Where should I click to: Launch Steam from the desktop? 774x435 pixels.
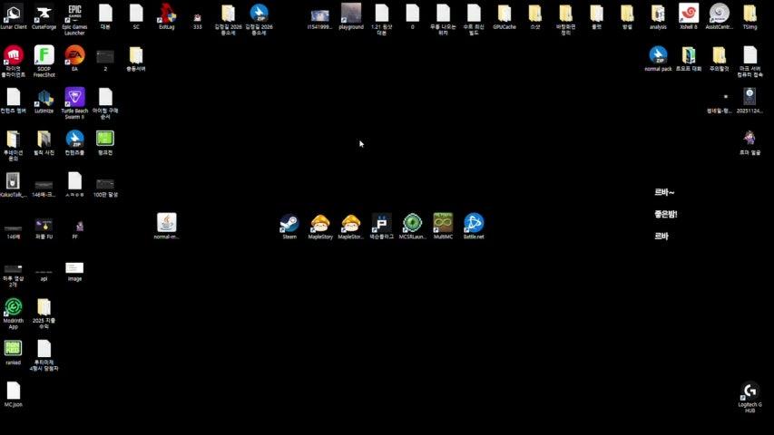coord(289,223)
